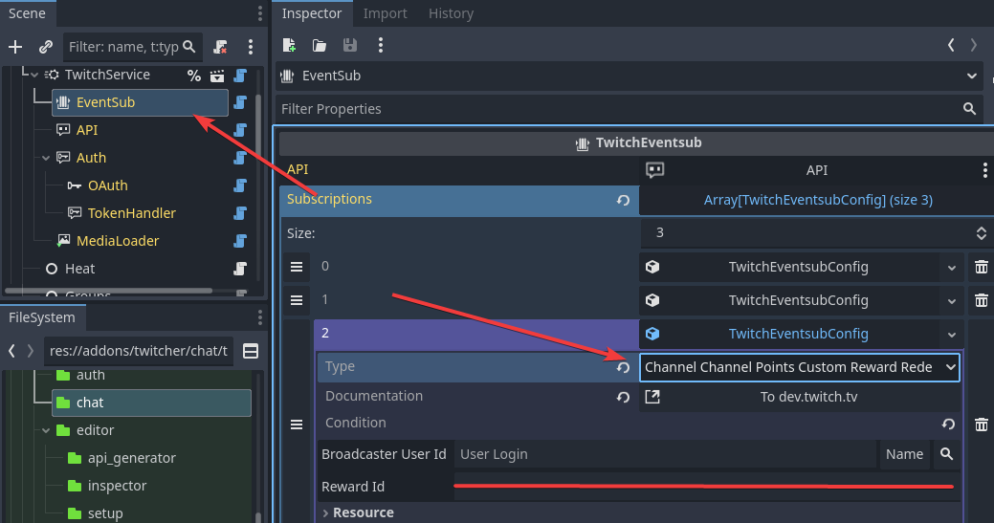Toggle the FileSystem split mode view button
The image size is (994, 523).
click(250, 351)
